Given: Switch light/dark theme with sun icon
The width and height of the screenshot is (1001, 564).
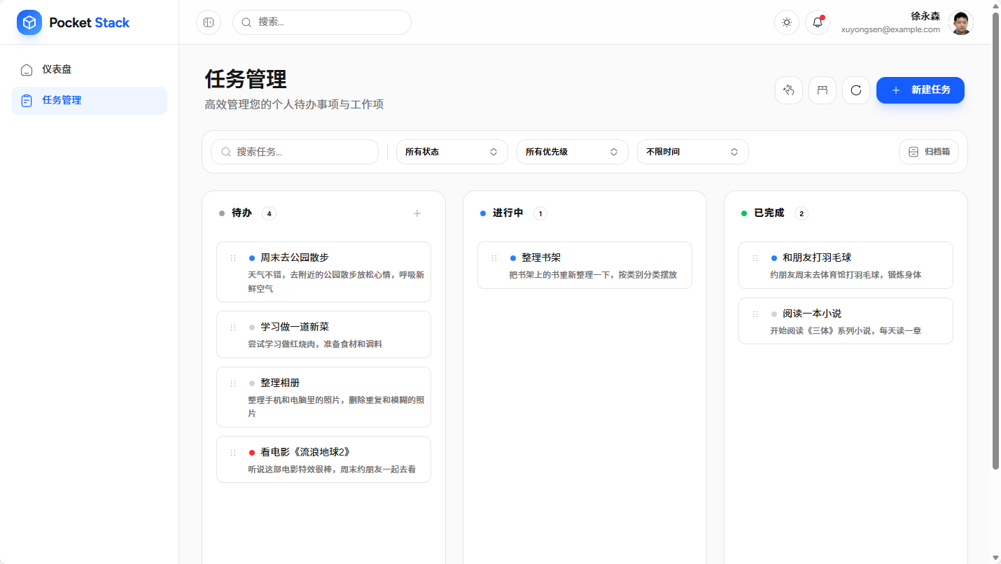Looking at the screenshot, I should point(786,22).
